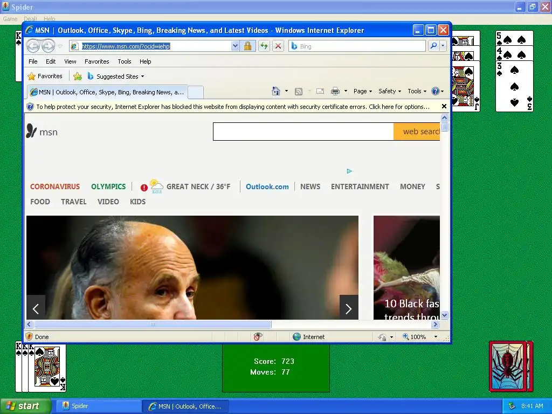Click the Bing search magnifier button
The height and width of the screenshot is (414, 552).
[434, 46]
